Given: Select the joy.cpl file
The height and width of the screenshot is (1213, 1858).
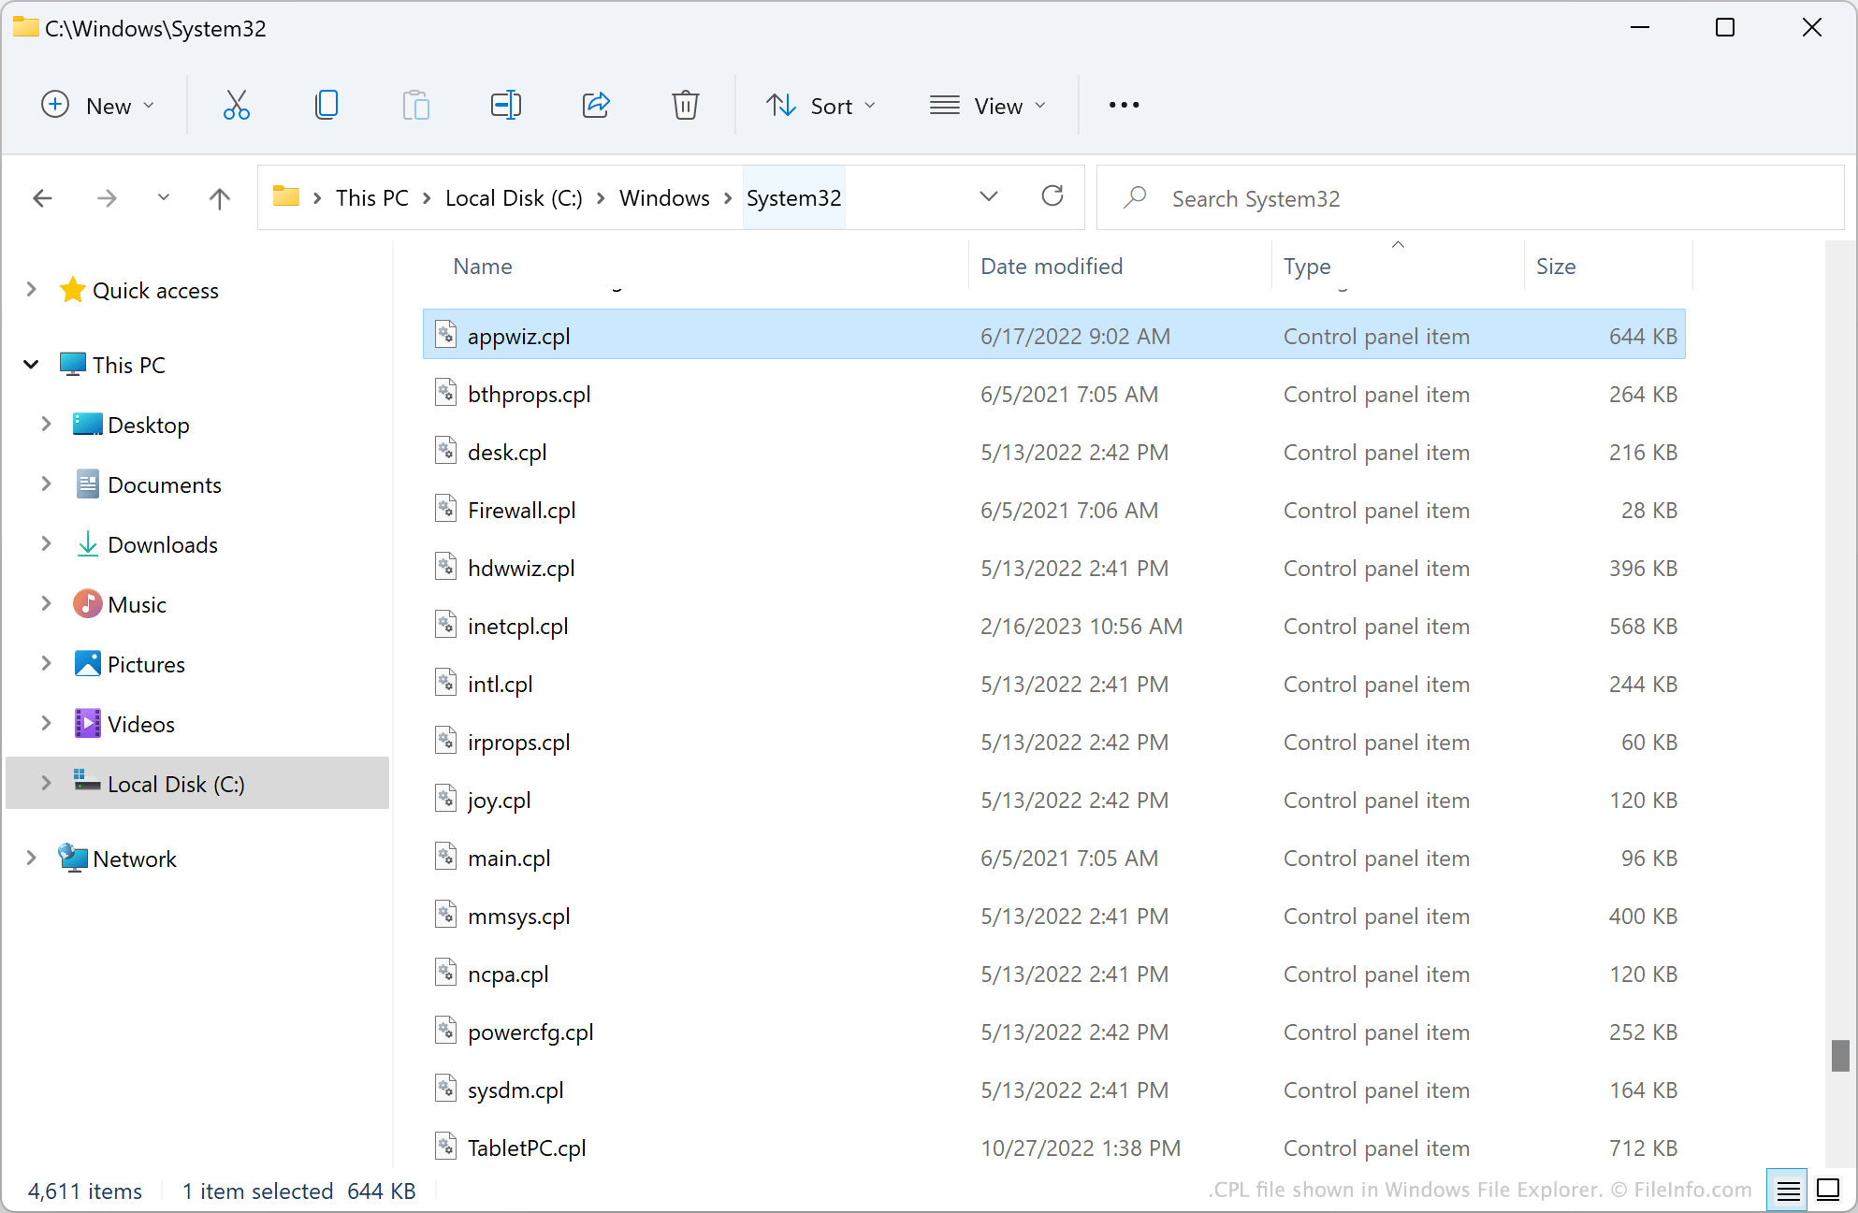Looking at the screenshot, I should coord(1053,800).
